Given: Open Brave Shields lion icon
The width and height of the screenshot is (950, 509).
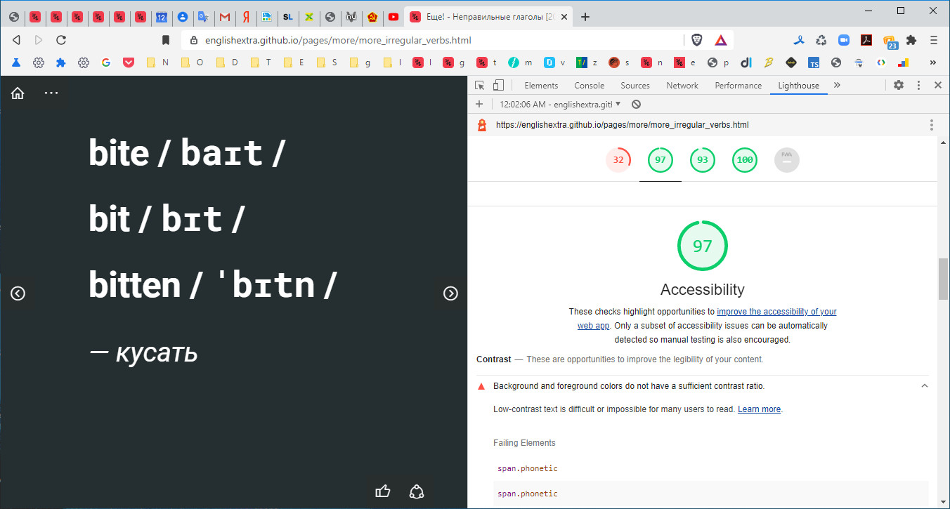Looking at the screenshot, I should click(697, 40).
